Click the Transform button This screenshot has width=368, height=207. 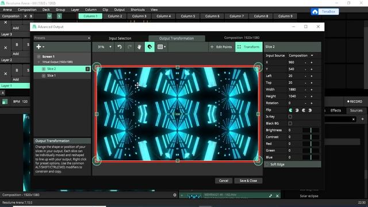pos(249,47)
